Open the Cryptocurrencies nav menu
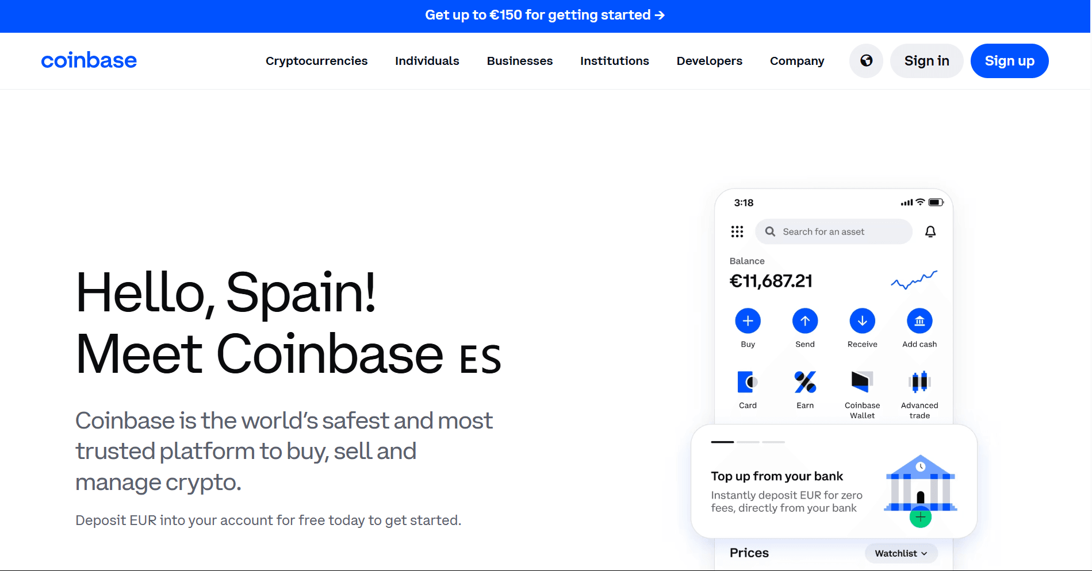The image size is (1092, 571). click(x=316, y=61)
